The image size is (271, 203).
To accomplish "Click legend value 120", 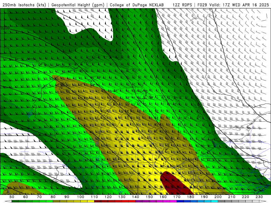I will pyautogui.click(x=108, y=197).
